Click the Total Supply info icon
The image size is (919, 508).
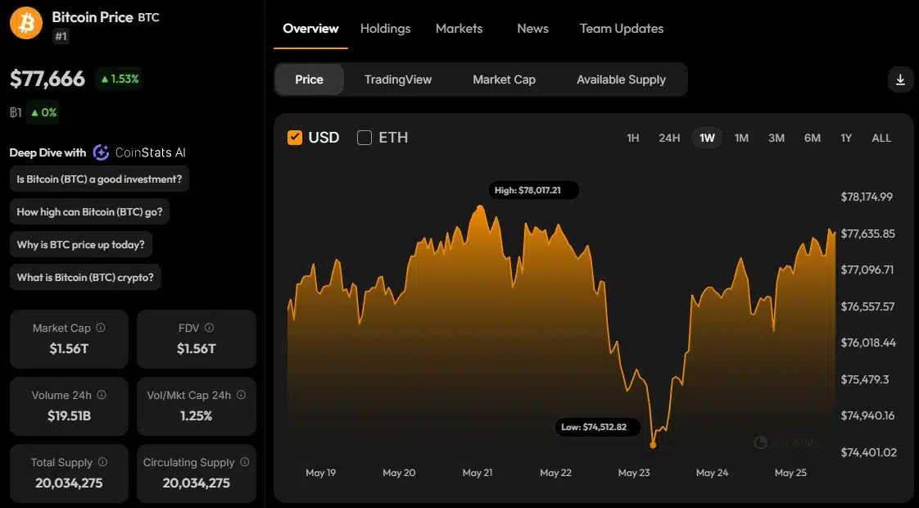(x=102, y=462)
